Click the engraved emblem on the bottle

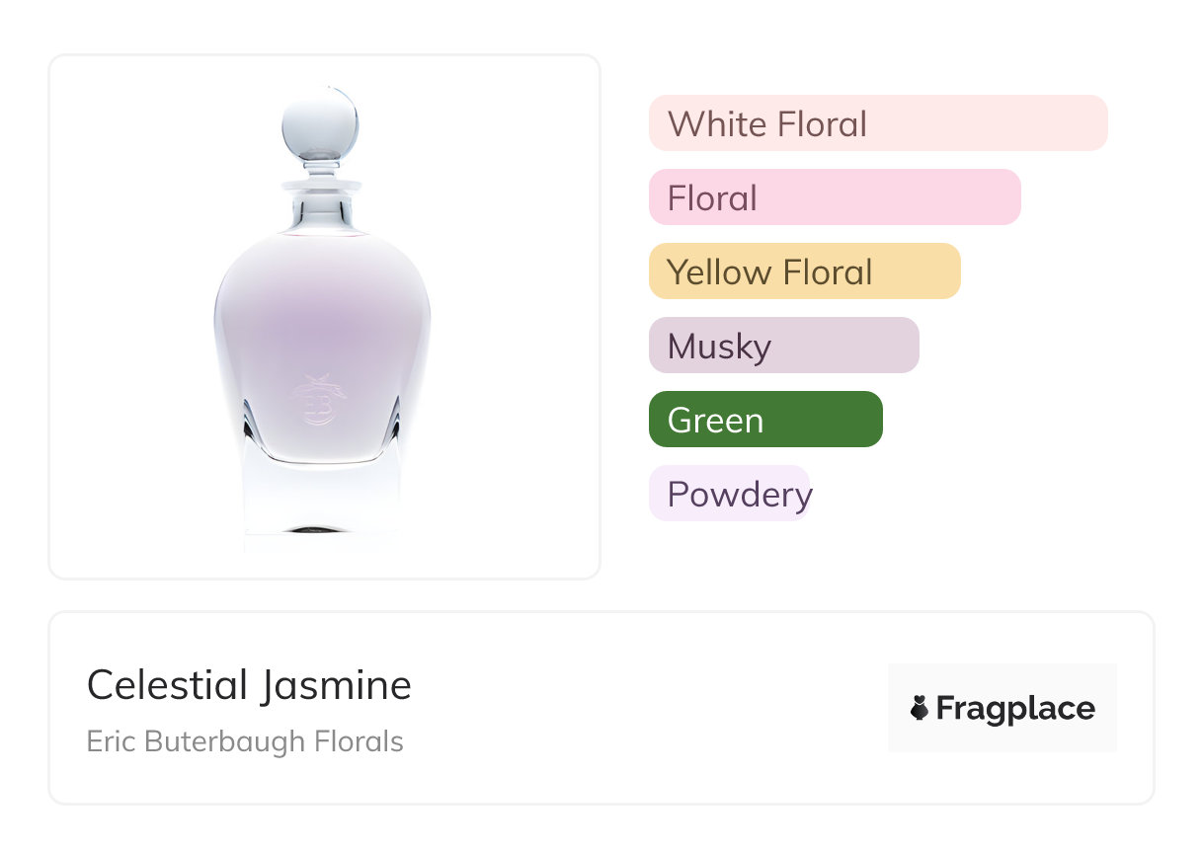tap(318, 402)
